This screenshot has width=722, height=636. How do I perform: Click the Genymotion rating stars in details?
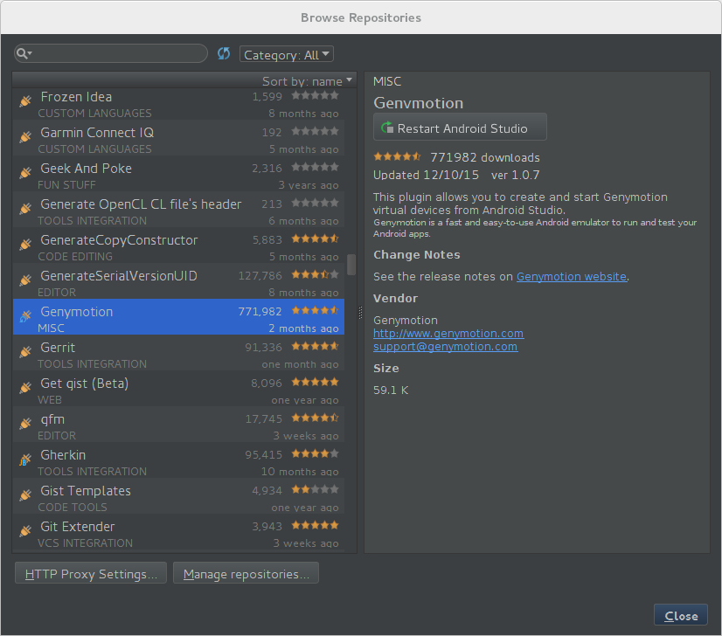pyautogui.click(x=397, y=156)
